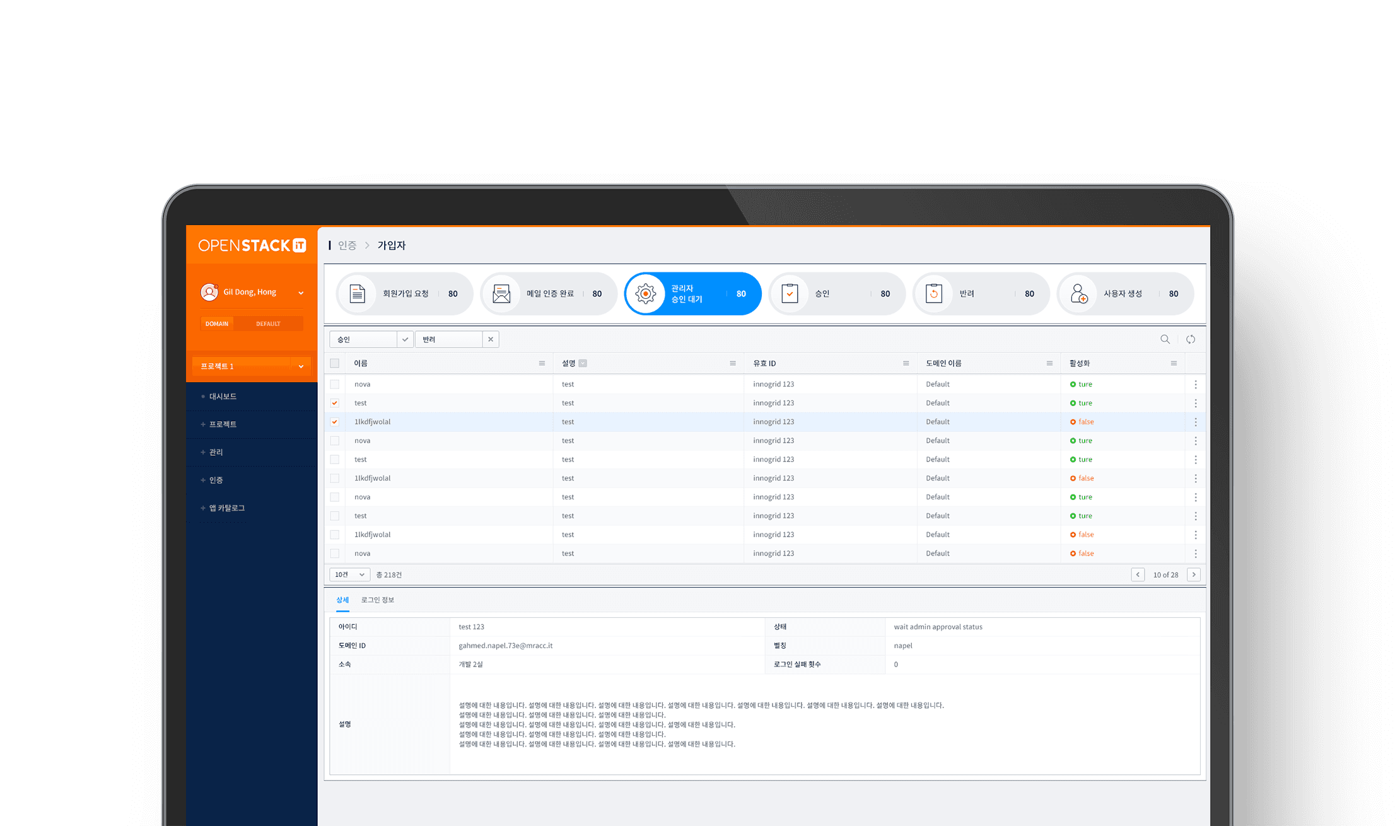Click the filter icon beside 설명 header

pyautogui.click(x=583, y=363)
